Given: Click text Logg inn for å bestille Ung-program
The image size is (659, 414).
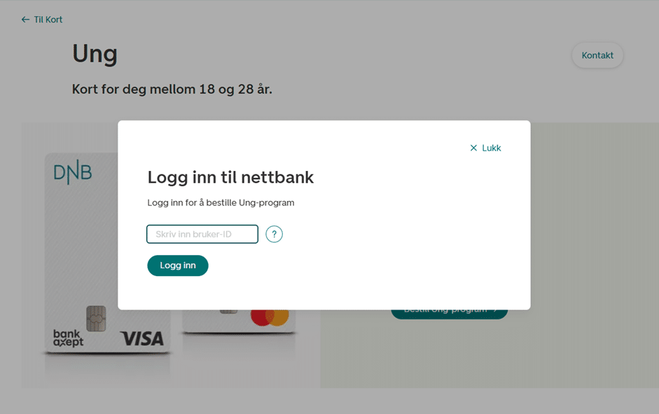Looking at the screenshot, I should pyautogui.click(x=221, y=202).
